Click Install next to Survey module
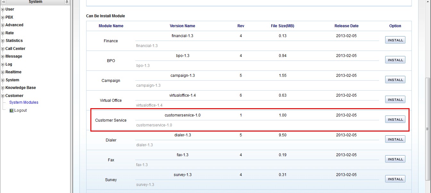Viewport: 431px width, 193px height. [395, 179]
